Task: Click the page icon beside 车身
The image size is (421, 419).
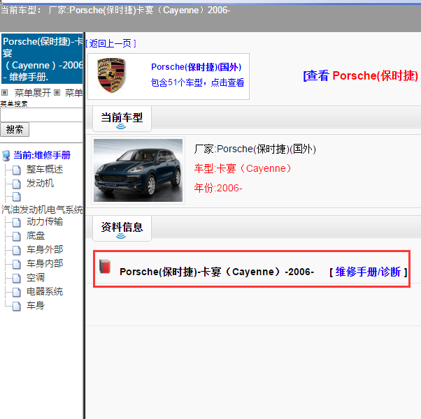Action: click(x=17, y=306)
